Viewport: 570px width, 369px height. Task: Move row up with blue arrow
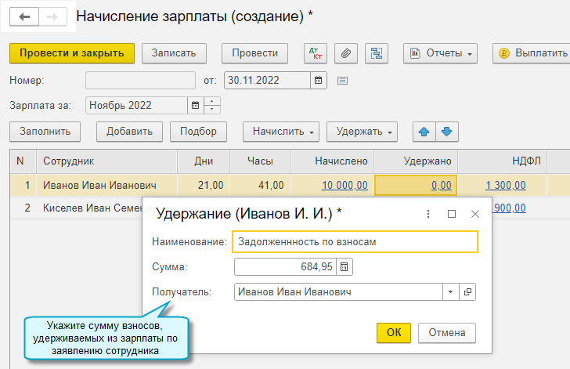click(x=424, y=132)
